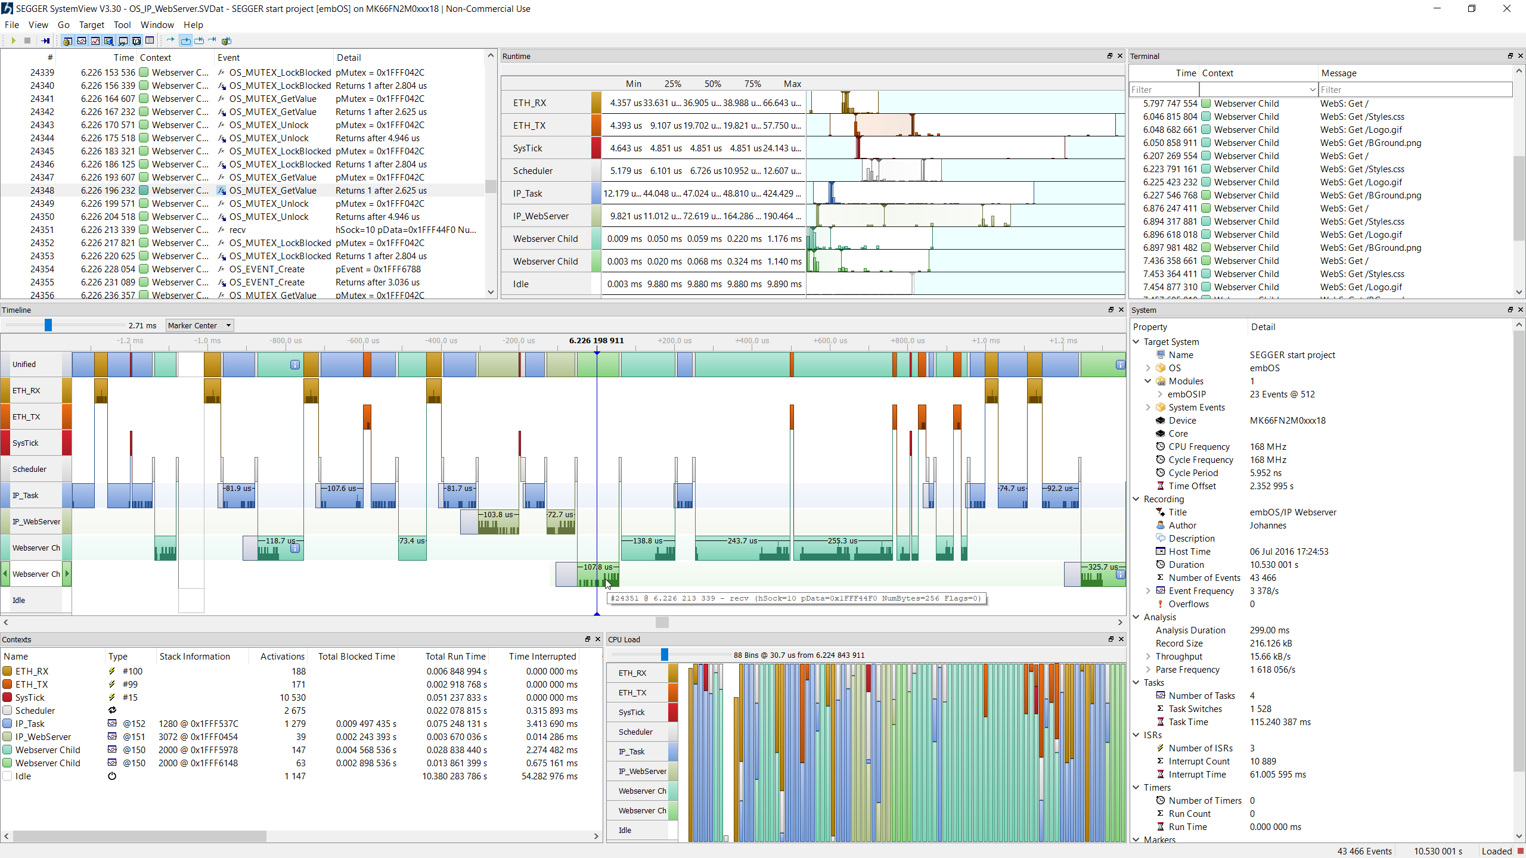Screen dimensions: 1526x858
Task: Close the Contexts panel
Action: (598, 639)
